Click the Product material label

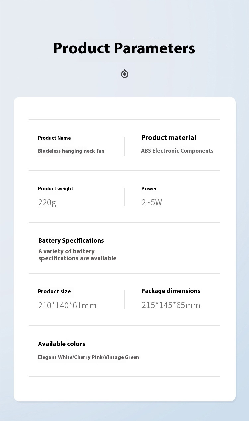pyautogui.click(x=169, y=138)
